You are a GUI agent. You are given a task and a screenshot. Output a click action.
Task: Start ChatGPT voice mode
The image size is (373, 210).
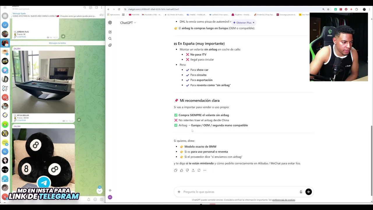pos(308,192)
